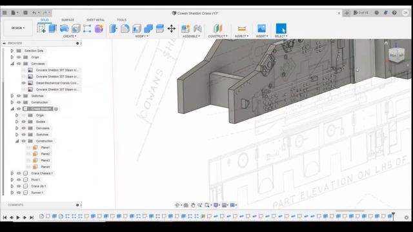
Task: Click the Orbit navigation icon
Action: 177,205
